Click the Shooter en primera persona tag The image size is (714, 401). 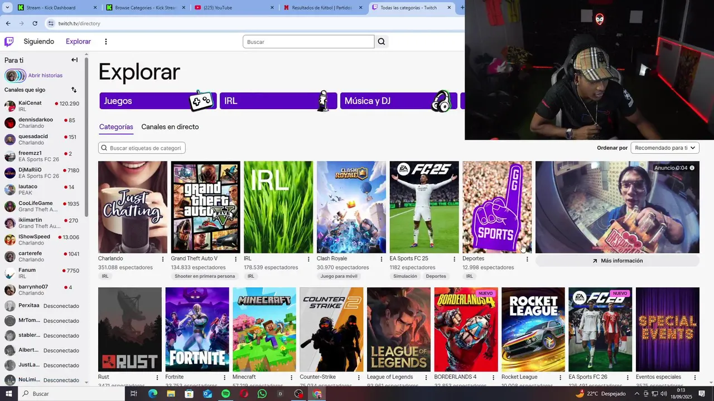[x=205, y=276]
